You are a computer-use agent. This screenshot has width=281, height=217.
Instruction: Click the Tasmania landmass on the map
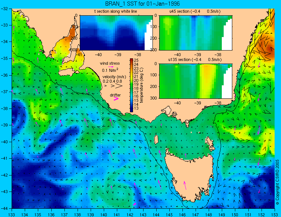point(190,175)
